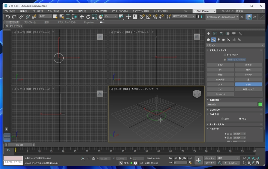268x169 pixels.
Task: Click the ライン shape button
Action: (x=220, y=65)
